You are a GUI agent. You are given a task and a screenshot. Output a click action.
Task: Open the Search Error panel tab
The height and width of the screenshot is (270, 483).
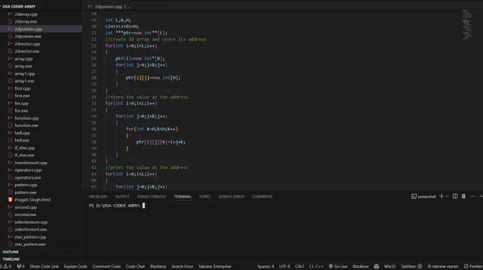231,196
